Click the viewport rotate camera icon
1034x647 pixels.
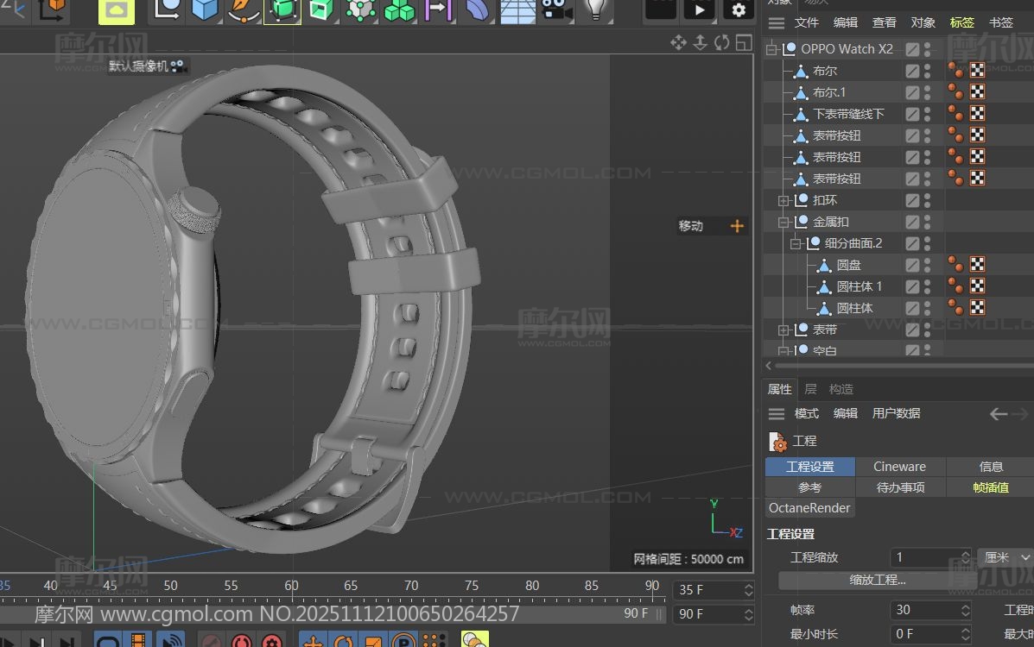721,42
